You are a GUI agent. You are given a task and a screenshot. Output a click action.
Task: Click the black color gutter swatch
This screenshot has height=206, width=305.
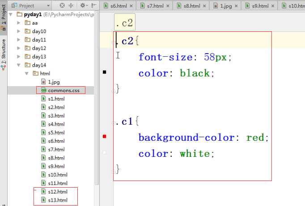[105, 72]
